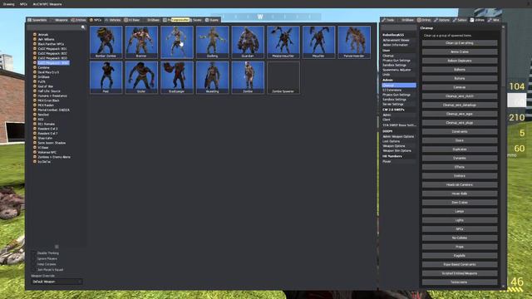Click the Balloon Deployers cleanup button
532x299 pixels.
460,61
